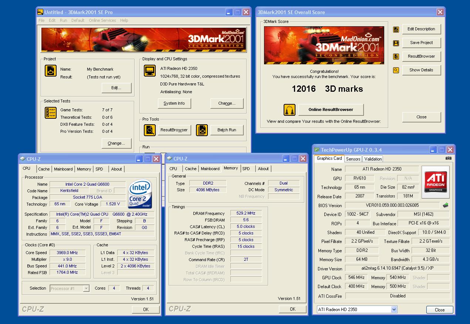Click Batch Run button
Image resolution: width=470 pixels, height=324 pixels.
[x=227, y=130]
